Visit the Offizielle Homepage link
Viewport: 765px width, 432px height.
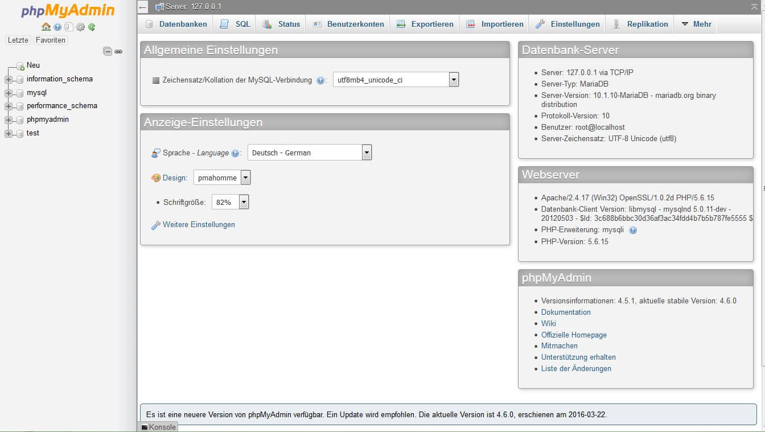tap(574, 335)
